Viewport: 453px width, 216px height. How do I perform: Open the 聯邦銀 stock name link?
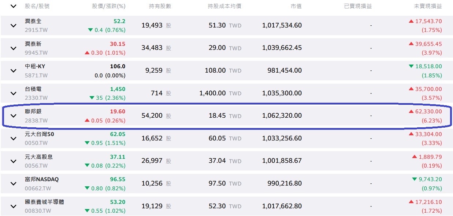tap(33, 111)
